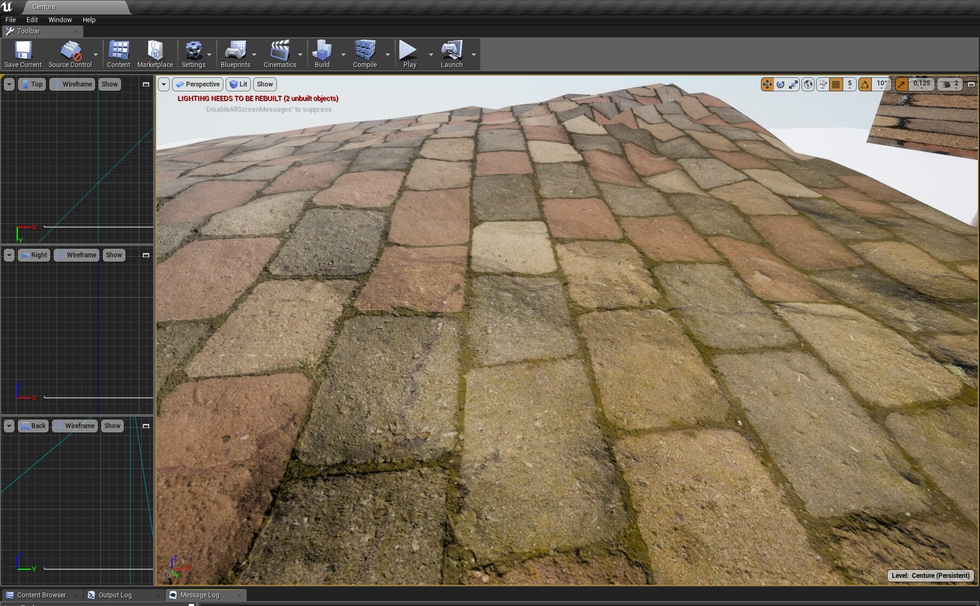The image size is (980, 606).
Task: Click the Launch icon
Action: (x=451, y=51)
